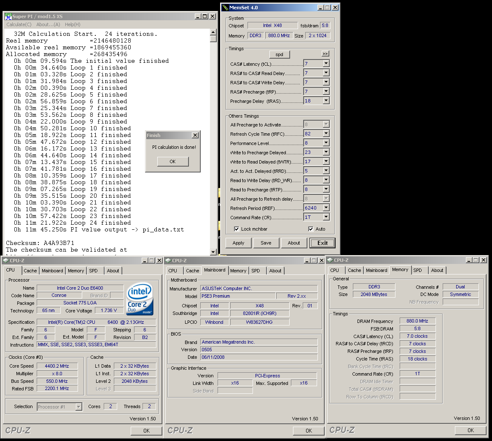Open the Read to Precharge (tRTP) dropdown
The height and width of the screenshot is (441, 492).
[x=326, y=189]
